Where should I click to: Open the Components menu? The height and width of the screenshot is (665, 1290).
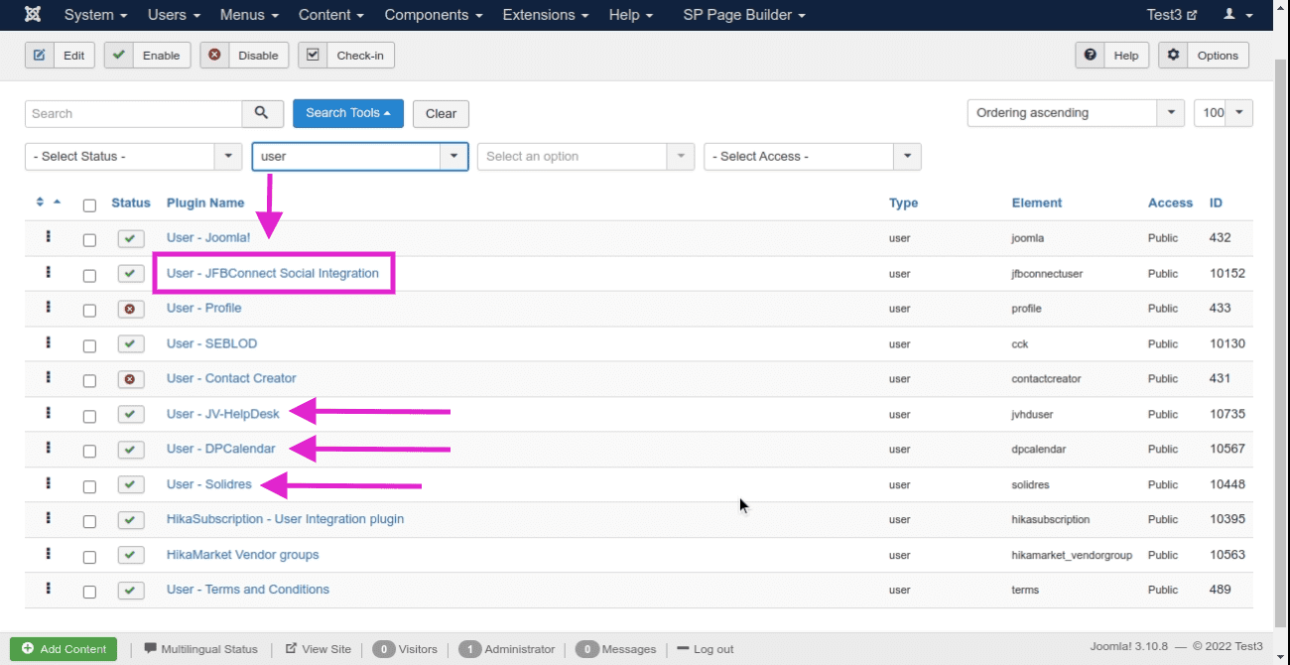434,15
